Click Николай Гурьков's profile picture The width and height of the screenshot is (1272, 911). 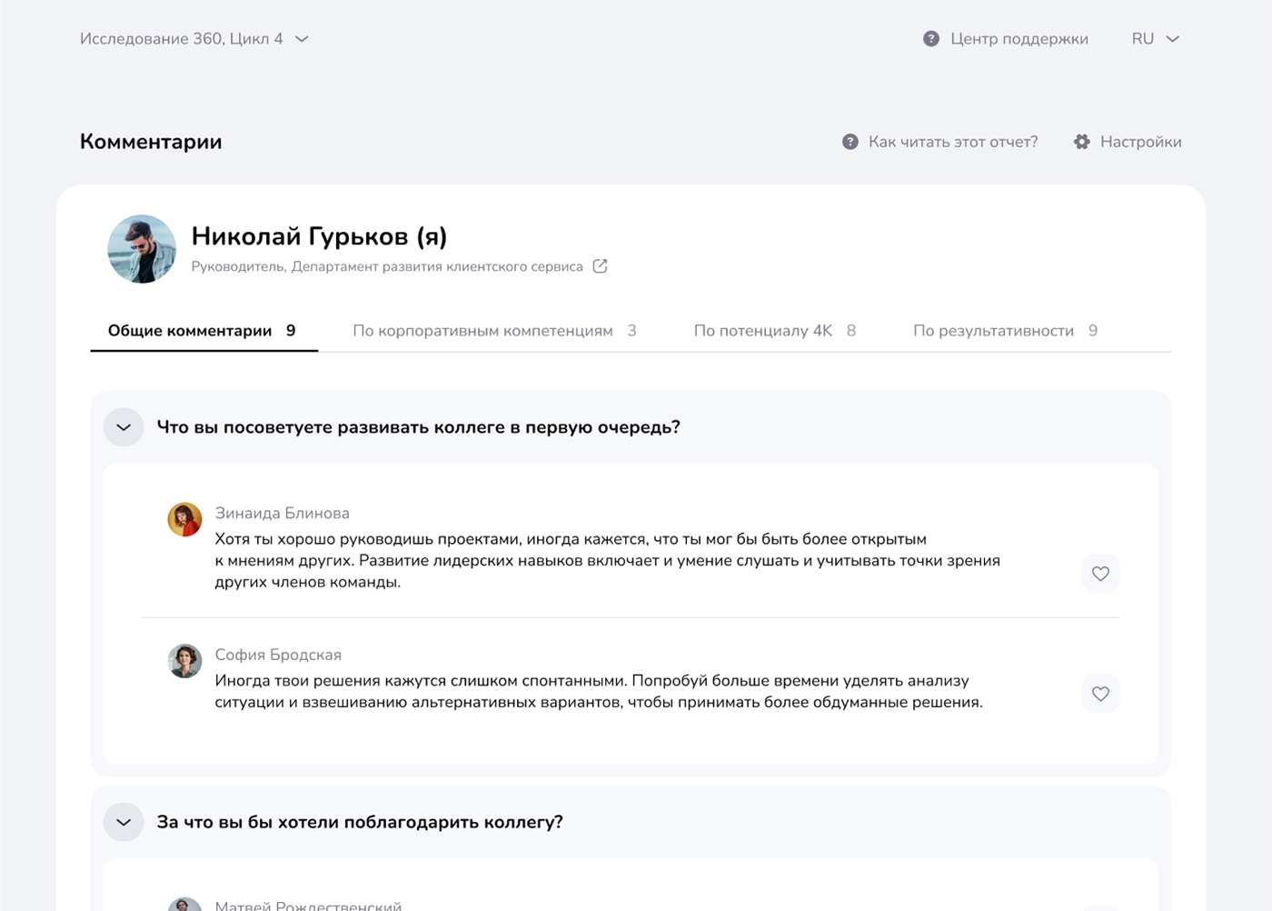tap(142, 248)
